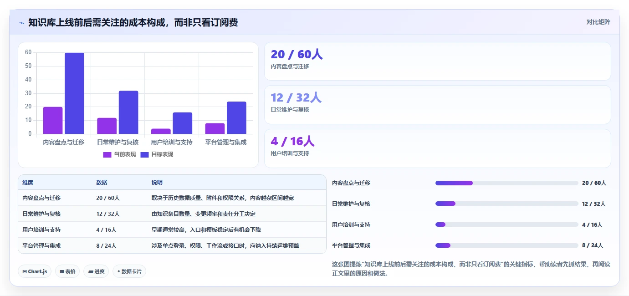This screenshot has width=629, height=296.
Task: Click description 早期通常较高，入口和模板稳定后有机会下降
Action: (206, 230)
